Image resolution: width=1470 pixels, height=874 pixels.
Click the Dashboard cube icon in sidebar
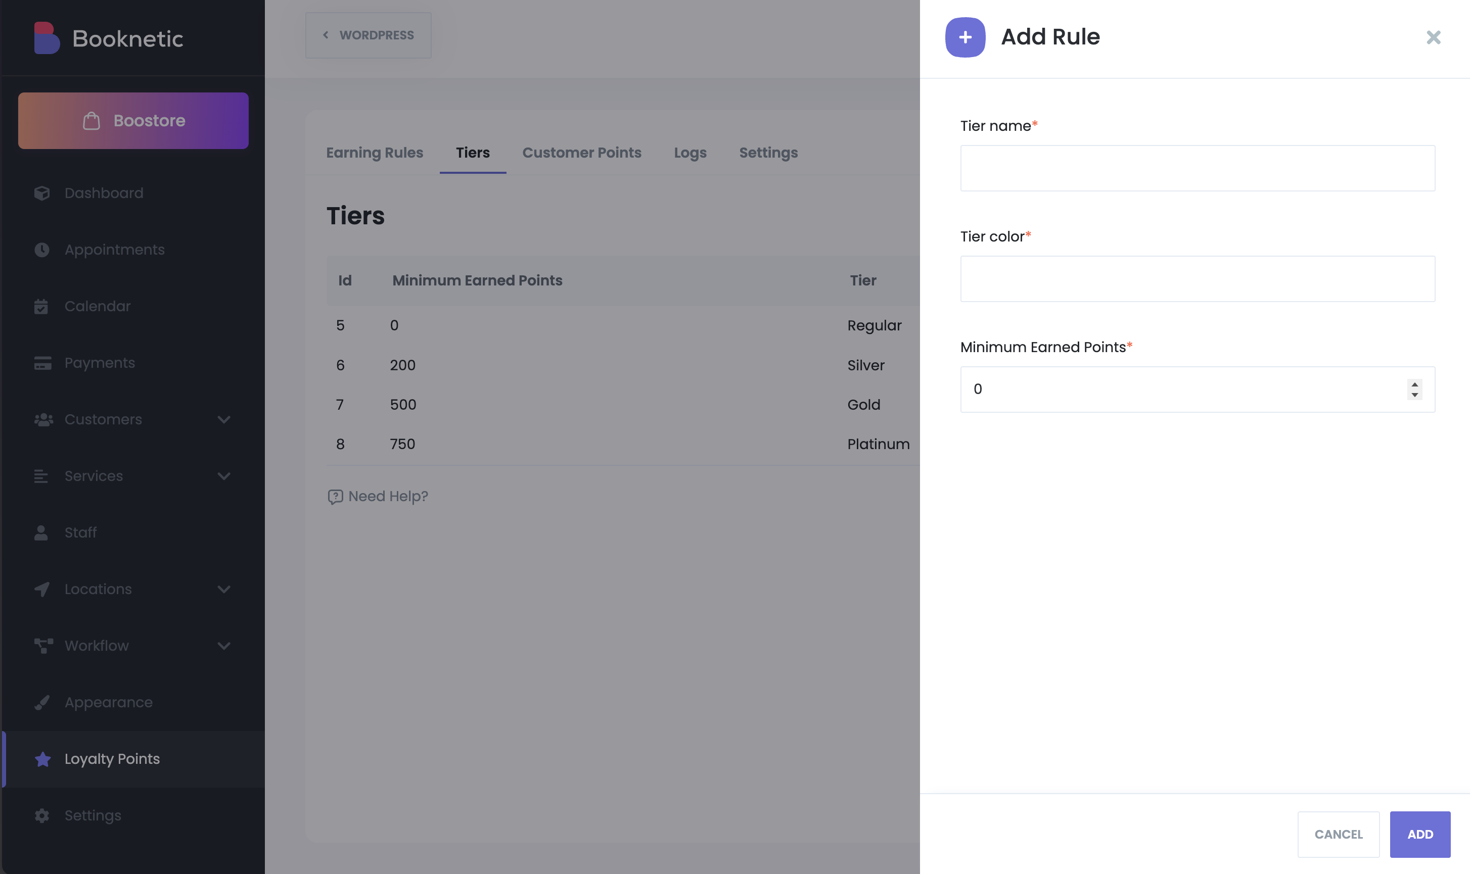tap(42, 193)
